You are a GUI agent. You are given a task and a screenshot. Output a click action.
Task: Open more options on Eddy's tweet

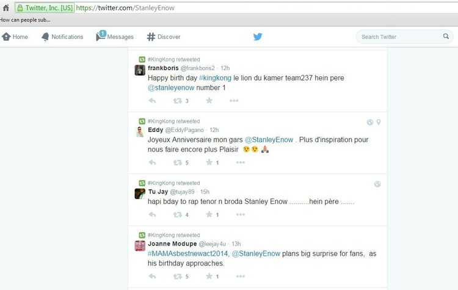pos(241,162)
